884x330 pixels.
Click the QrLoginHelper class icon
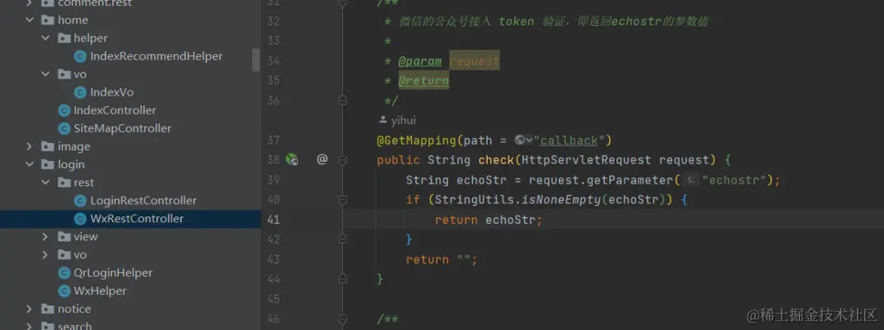click(65, 273)
